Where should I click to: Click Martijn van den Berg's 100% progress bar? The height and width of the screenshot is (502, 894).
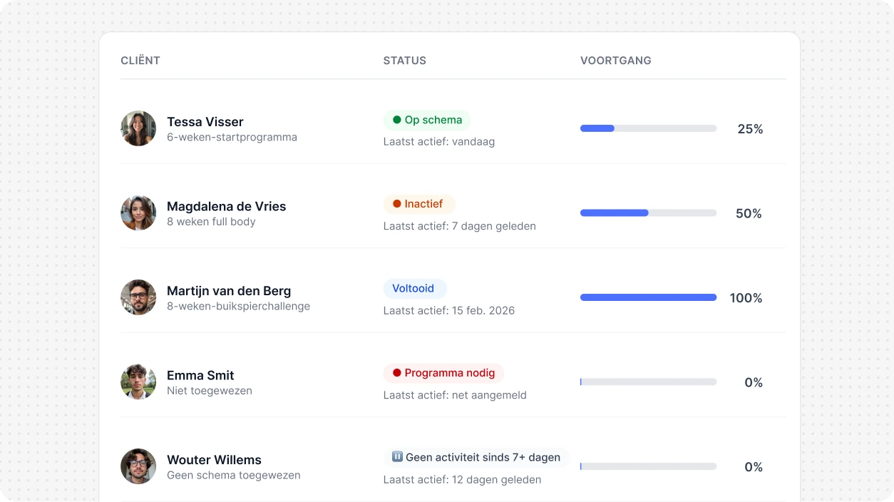[648, 297]
